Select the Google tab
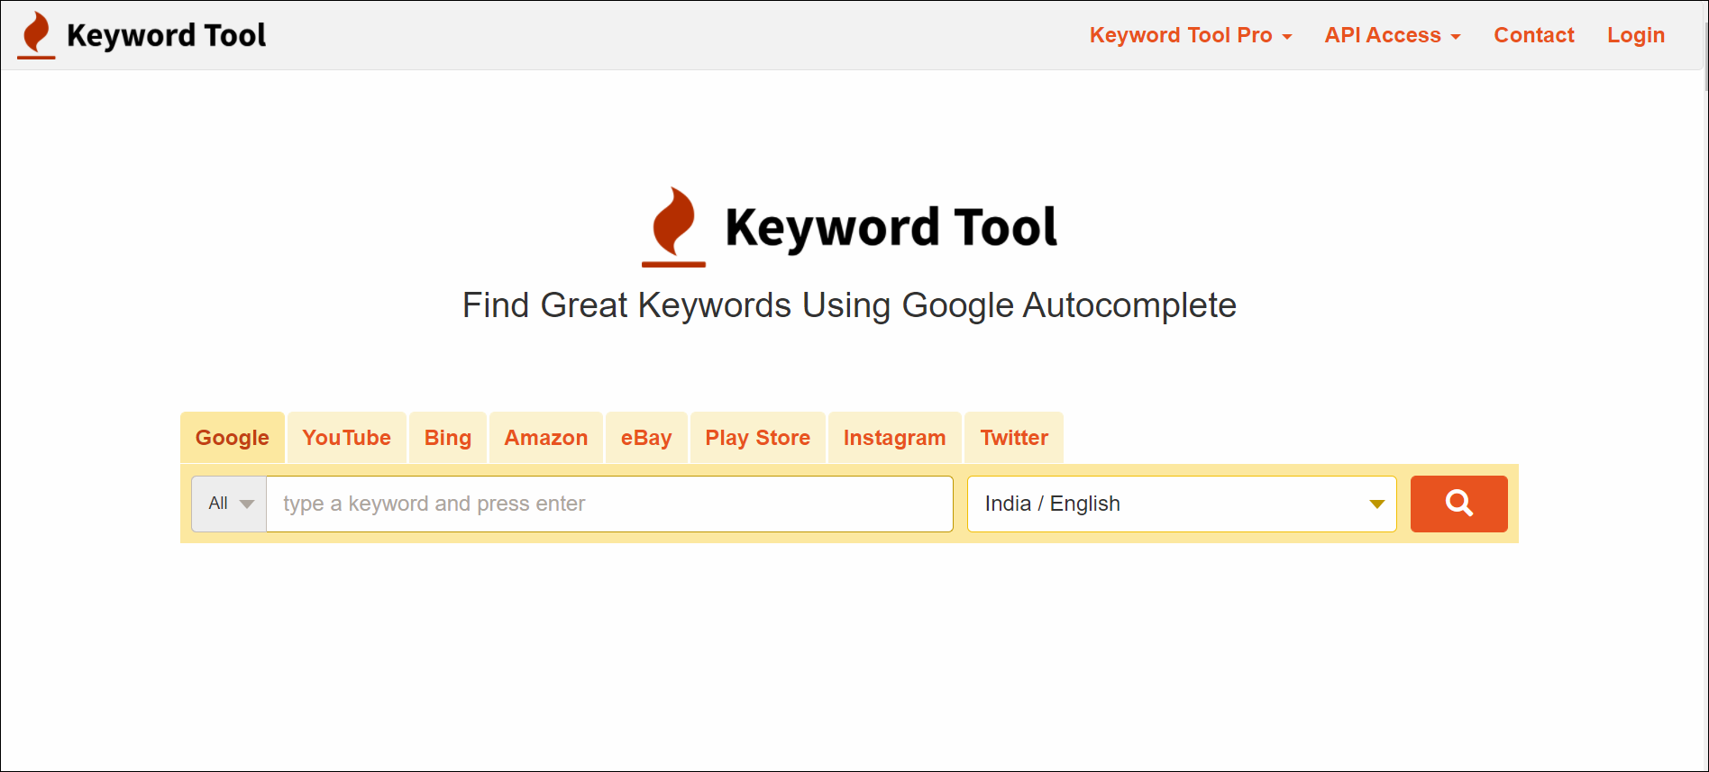The width and height of the screenshot is (1709, 772). coord(233,438)
